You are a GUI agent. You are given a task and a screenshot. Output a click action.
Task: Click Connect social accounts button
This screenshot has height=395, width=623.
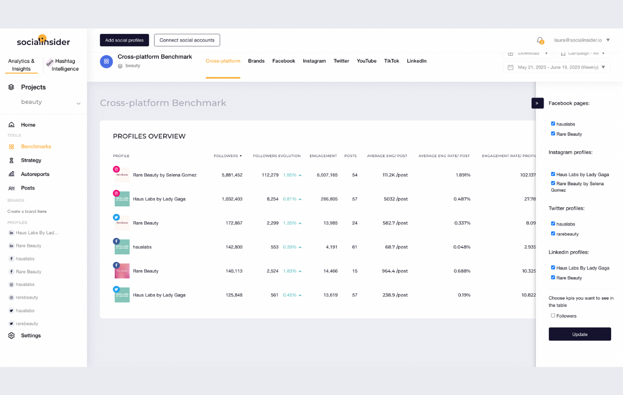click(x=187, y=40)
